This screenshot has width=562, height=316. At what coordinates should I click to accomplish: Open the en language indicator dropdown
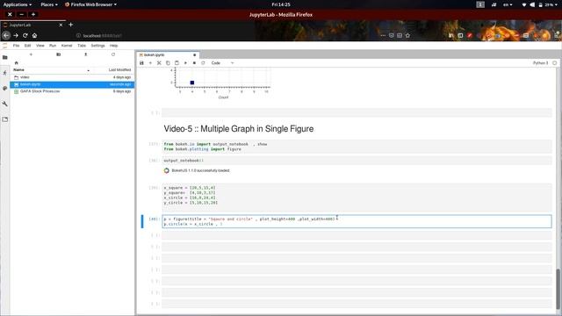(x=508, y=4)
